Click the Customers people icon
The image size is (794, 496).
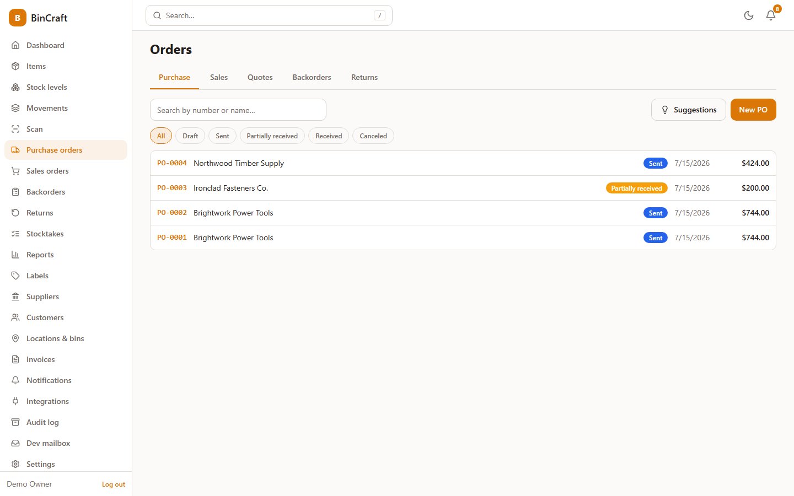tap(15, 317)
